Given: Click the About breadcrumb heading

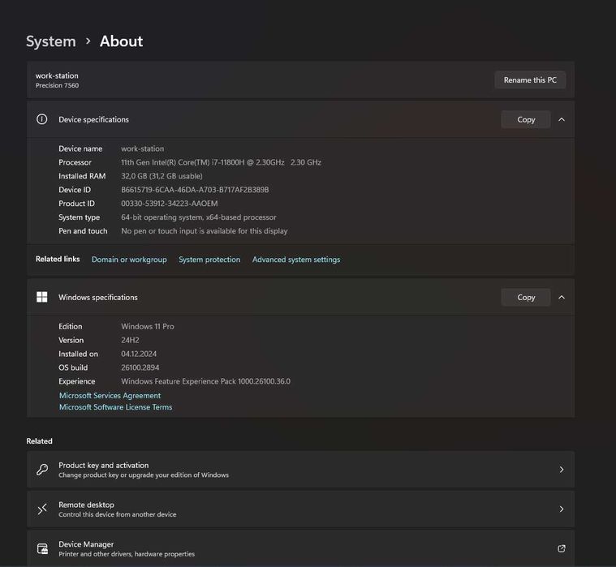Looking at the screenshot, I should pos(121,41).
